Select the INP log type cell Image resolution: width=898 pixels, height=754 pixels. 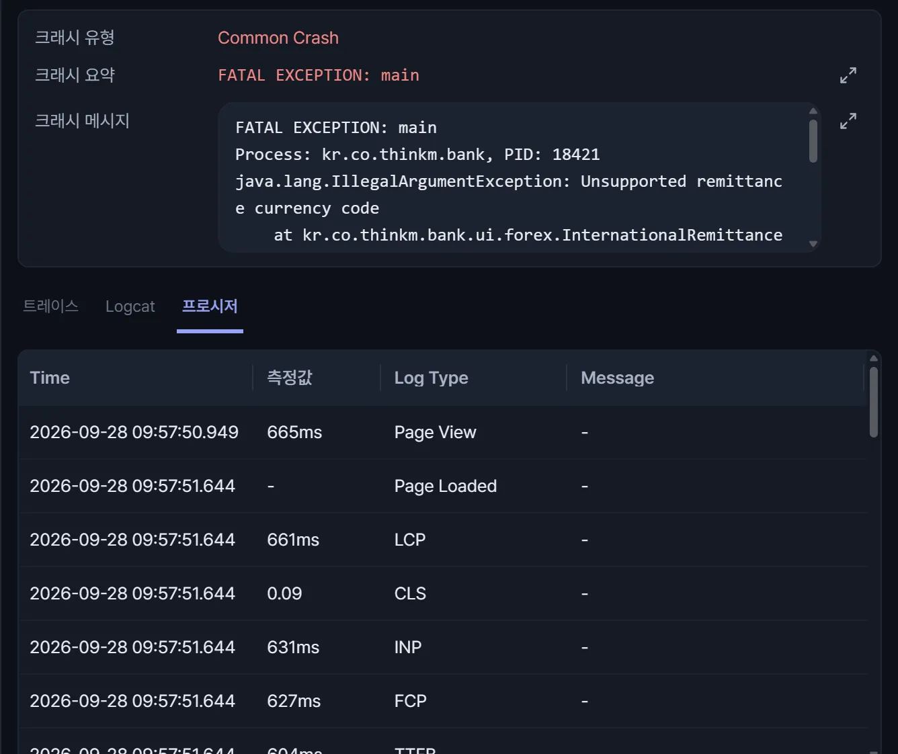[x=408, y=647]
